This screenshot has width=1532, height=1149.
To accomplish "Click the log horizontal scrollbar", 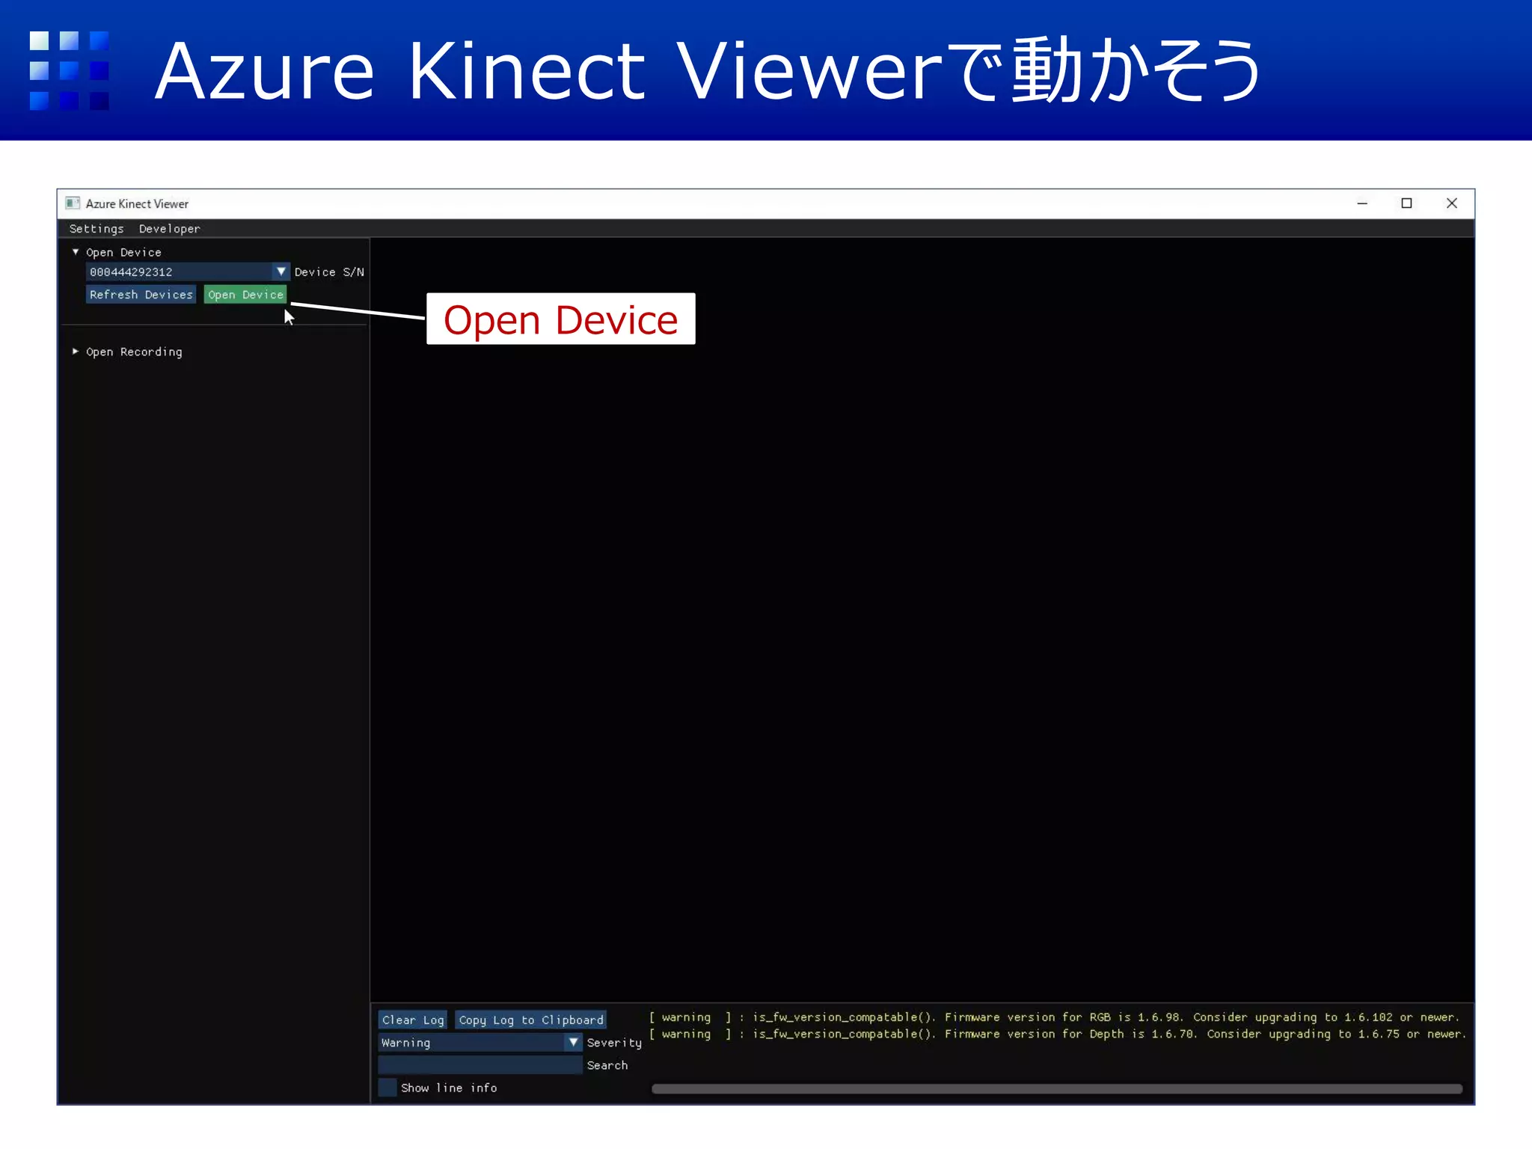I will [x=1057, y=1089].
